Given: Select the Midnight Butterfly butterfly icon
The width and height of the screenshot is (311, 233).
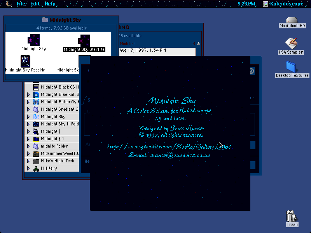Looking at the screenshot, I should (x=36, y=102).
